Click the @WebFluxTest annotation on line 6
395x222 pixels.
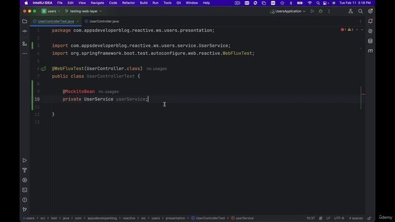(68, 68)
